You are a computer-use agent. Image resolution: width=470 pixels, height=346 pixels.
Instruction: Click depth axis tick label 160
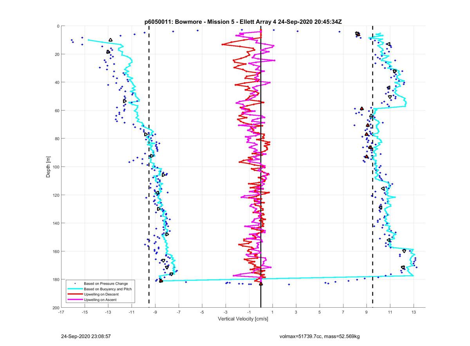tap(56, 251)
